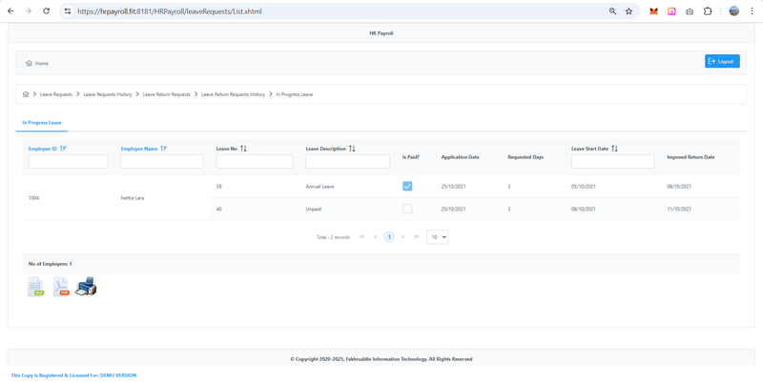Viewport: 763px width, 383px height.
Task: Open rows-per-page dropdown showing 10
Action: (438, 236)
